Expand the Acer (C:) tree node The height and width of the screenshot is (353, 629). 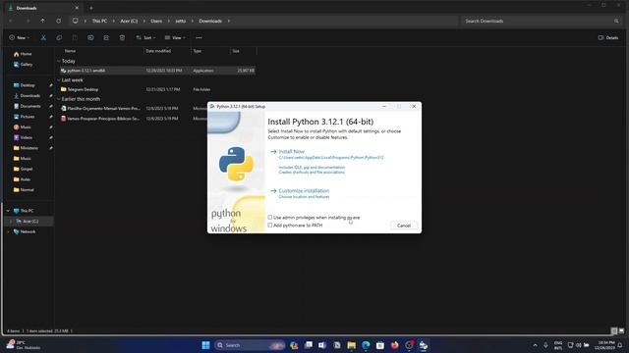tap(11, 221)
